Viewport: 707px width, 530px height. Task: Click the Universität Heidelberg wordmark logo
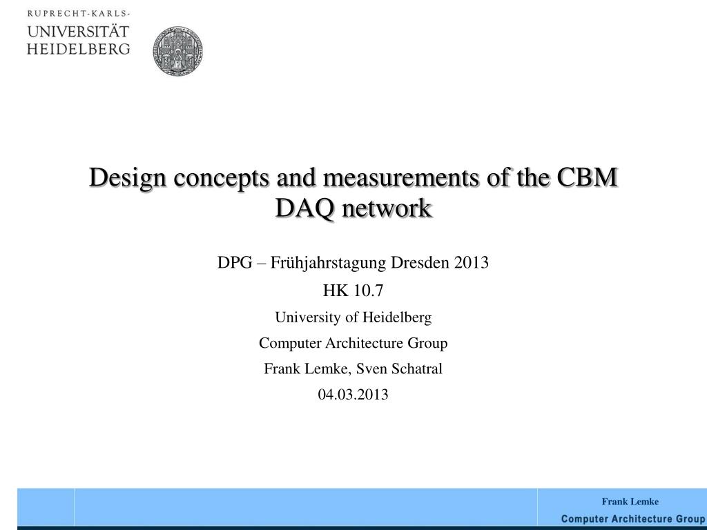tap(79, 32)
